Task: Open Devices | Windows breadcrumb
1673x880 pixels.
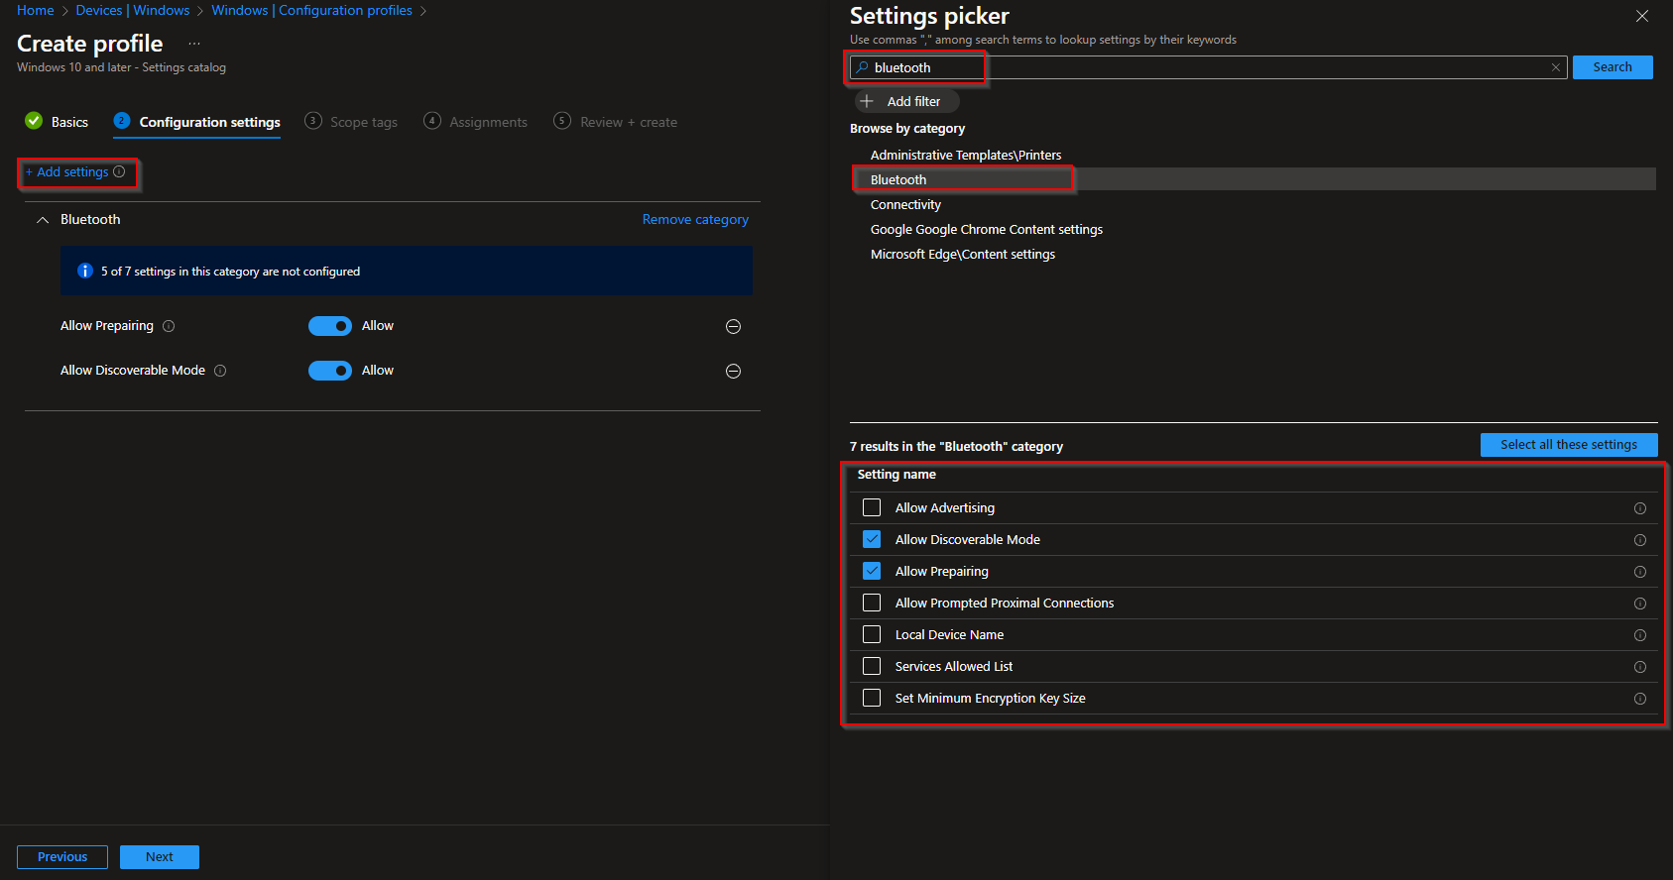Action: 133,10
